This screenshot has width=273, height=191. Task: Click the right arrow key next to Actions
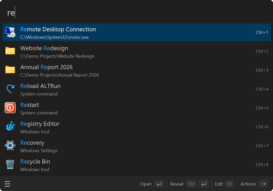[x=263, y=184]
